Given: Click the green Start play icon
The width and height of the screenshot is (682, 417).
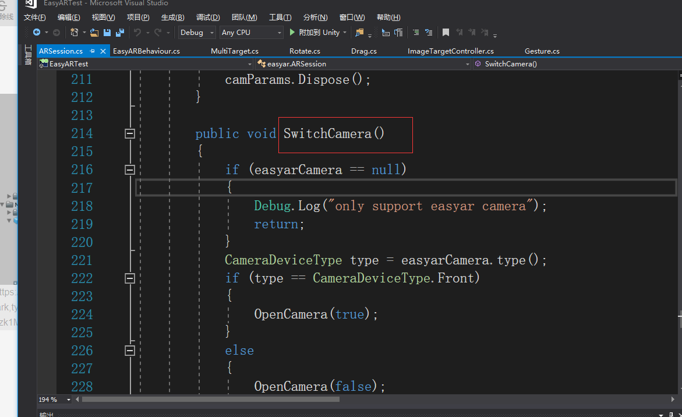Looking at the screenshot, I should click(x=292, y=32).
